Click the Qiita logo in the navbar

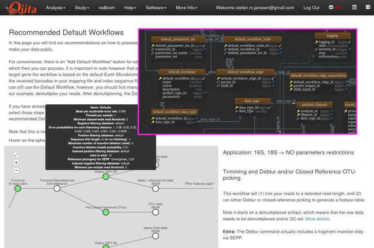tap(21, 8)
